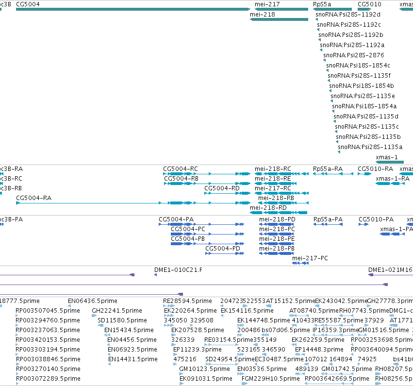
Task: Open the mei-217-PC protein label
Action: coord(310,258)
